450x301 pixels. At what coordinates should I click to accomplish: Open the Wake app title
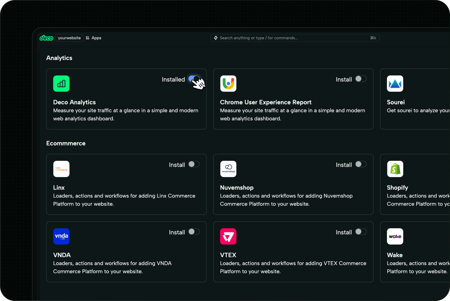(395, 255)
